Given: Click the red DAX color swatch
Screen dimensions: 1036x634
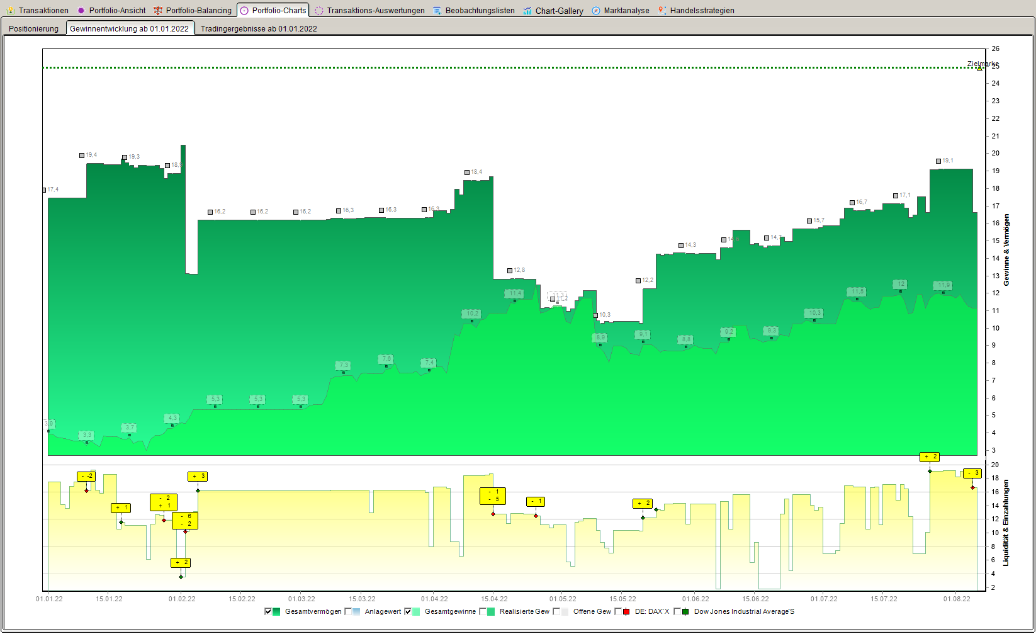Looking at the screenshot, I should pos(627,611).
